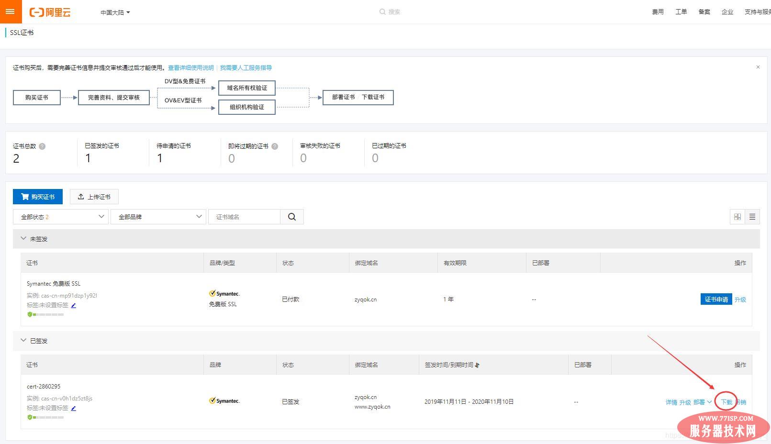The width and height of the screenshot is (771, 444).
Task: Open the 中国大陆 region dropdown
Action: 115,12
